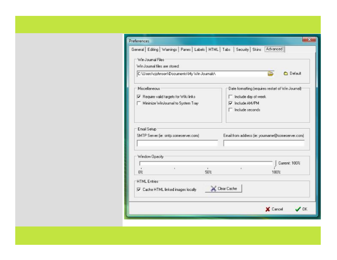This screenshot has height=260, width=337.
Task: Select the Advanced tab
Action: [274, 49]
